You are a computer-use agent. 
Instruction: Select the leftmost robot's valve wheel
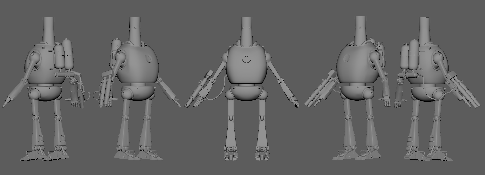(x=68, y=74)
